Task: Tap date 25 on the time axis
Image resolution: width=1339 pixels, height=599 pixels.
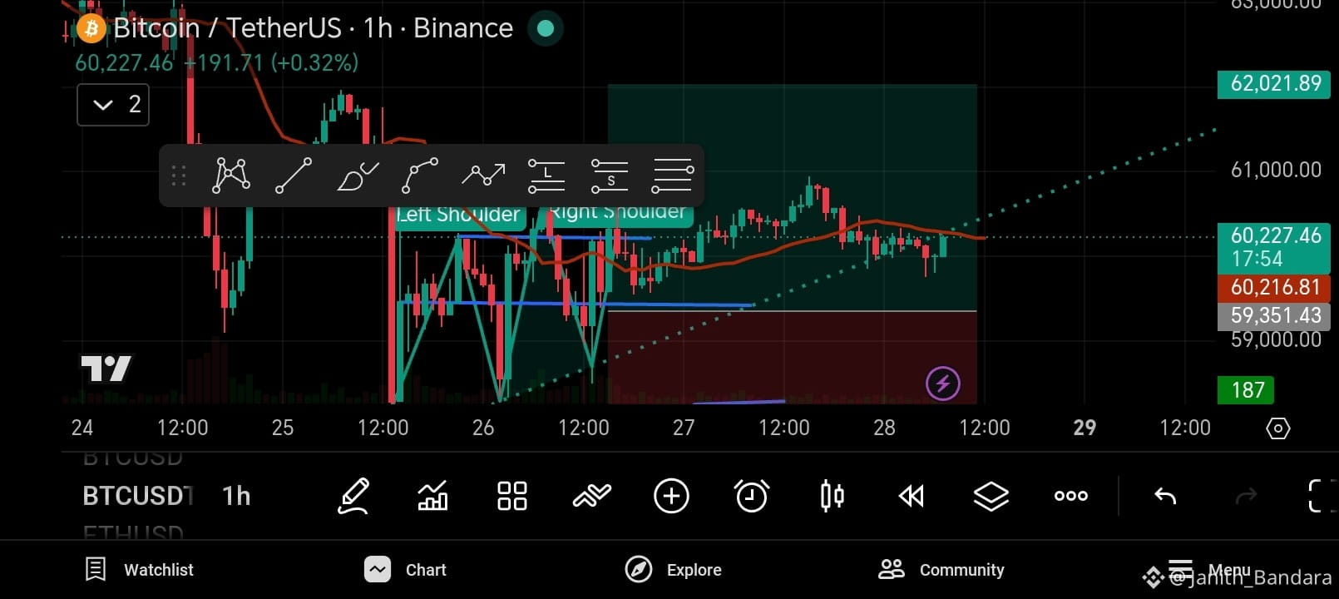Action: [x=283, y=428]
